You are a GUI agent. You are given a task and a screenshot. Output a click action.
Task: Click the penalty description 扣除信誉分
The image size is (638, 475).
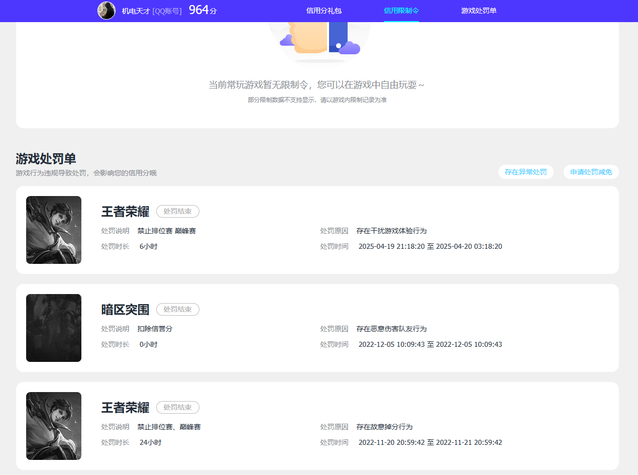[155, 329]
